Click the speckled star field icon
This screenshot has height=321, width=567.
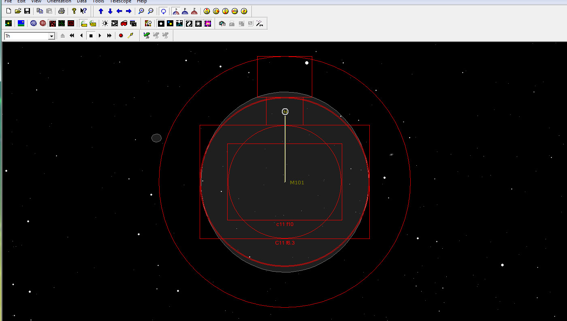[115, 23]
